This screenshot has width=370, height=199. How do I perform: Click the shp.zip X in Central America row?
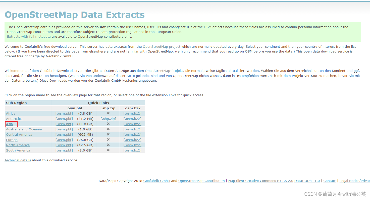108,134
